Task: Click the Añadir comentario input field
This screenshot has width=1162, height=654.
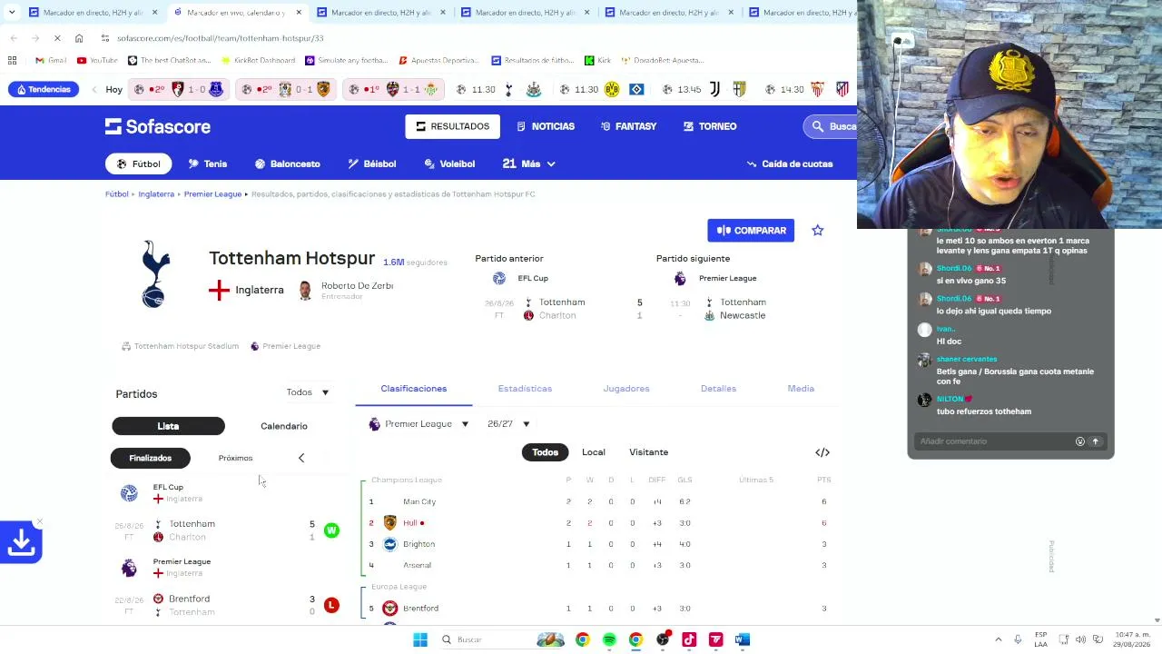Action: (996, 441)
